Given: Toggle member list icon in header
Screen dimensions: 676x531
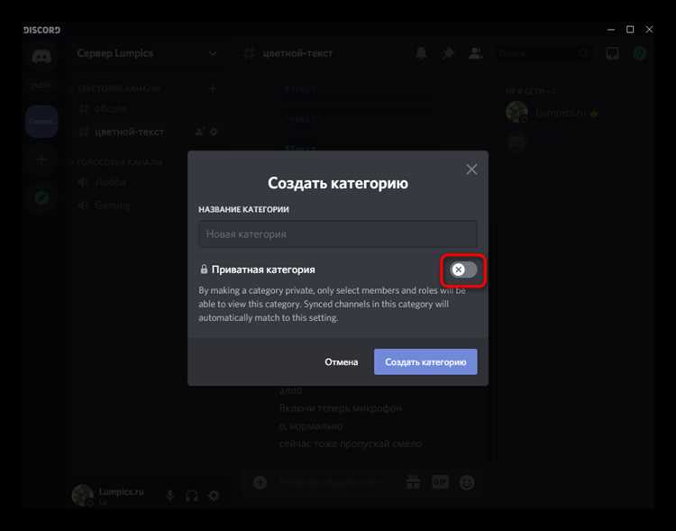Looking at the screenshot, I should click(x=476, y=53).
